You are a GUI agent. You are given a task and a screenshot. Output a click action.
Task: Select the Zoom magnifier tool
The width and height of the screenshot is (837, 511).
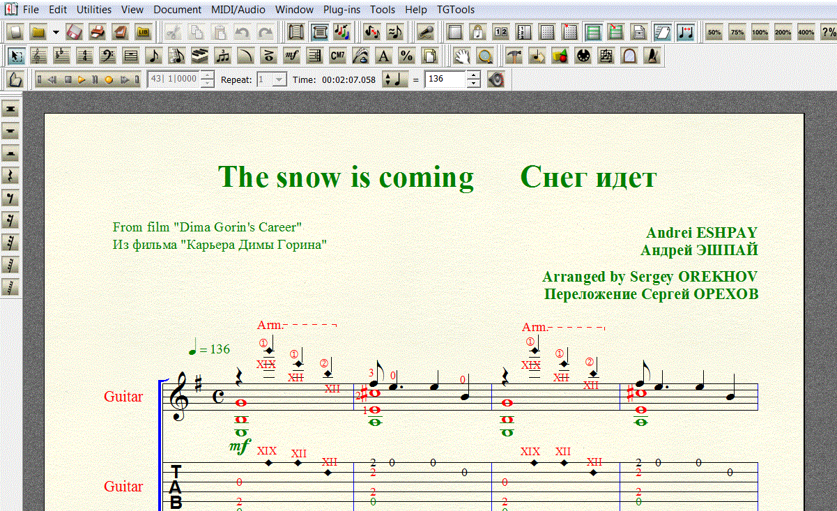pos(484,56)
